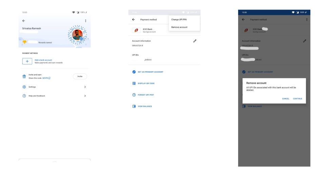The width and height of the screenshot is (329, 185).
Task: Tap Srivatsa Ramesh name on profile screen
Action: (32, 29)
